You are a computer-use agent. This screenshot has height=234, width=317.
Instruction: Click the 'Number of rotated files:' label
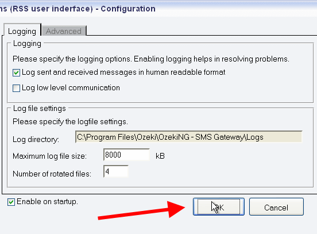pyautogui.click(x=52, y=174)
